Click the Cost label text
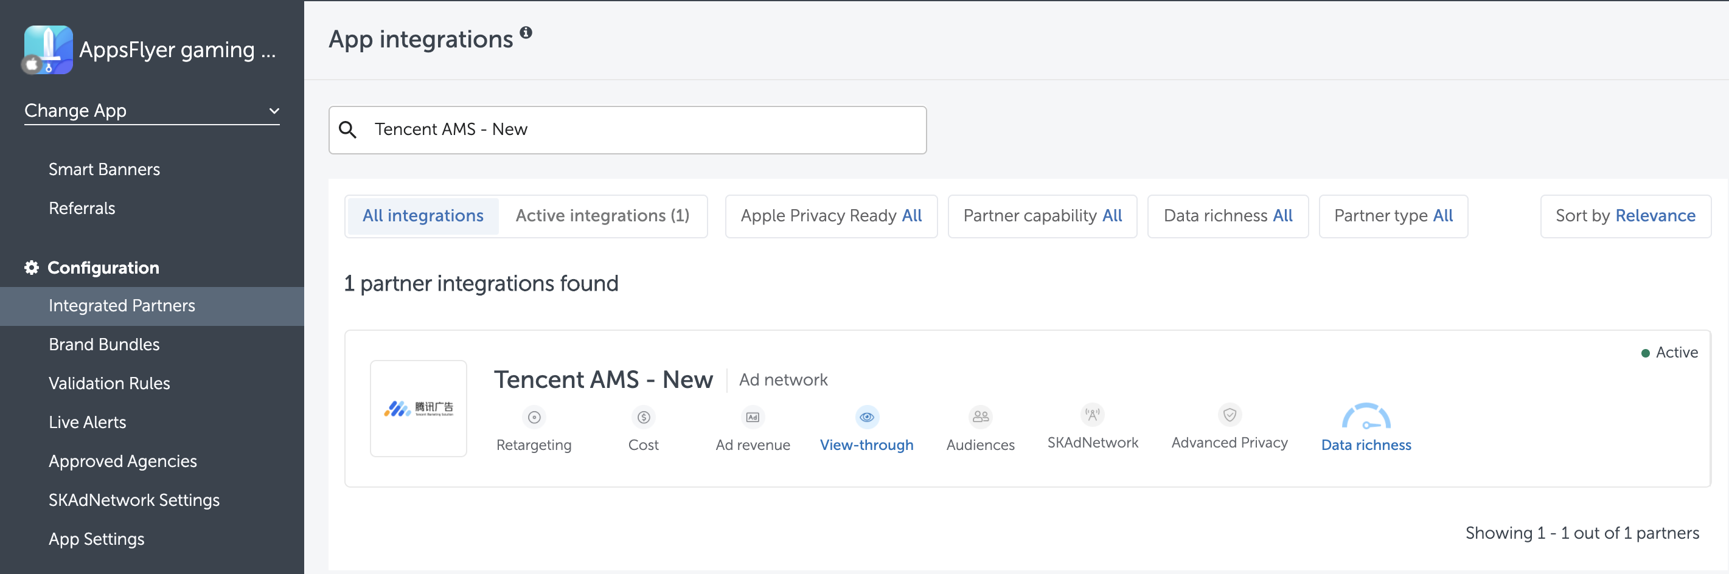 point(643,445)
